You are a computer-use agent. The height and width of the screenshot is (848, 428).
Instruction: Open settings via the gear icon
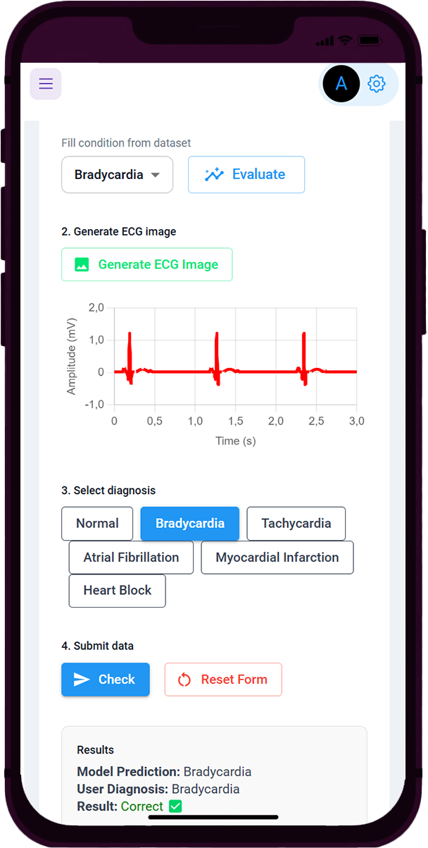pos(377,84)
